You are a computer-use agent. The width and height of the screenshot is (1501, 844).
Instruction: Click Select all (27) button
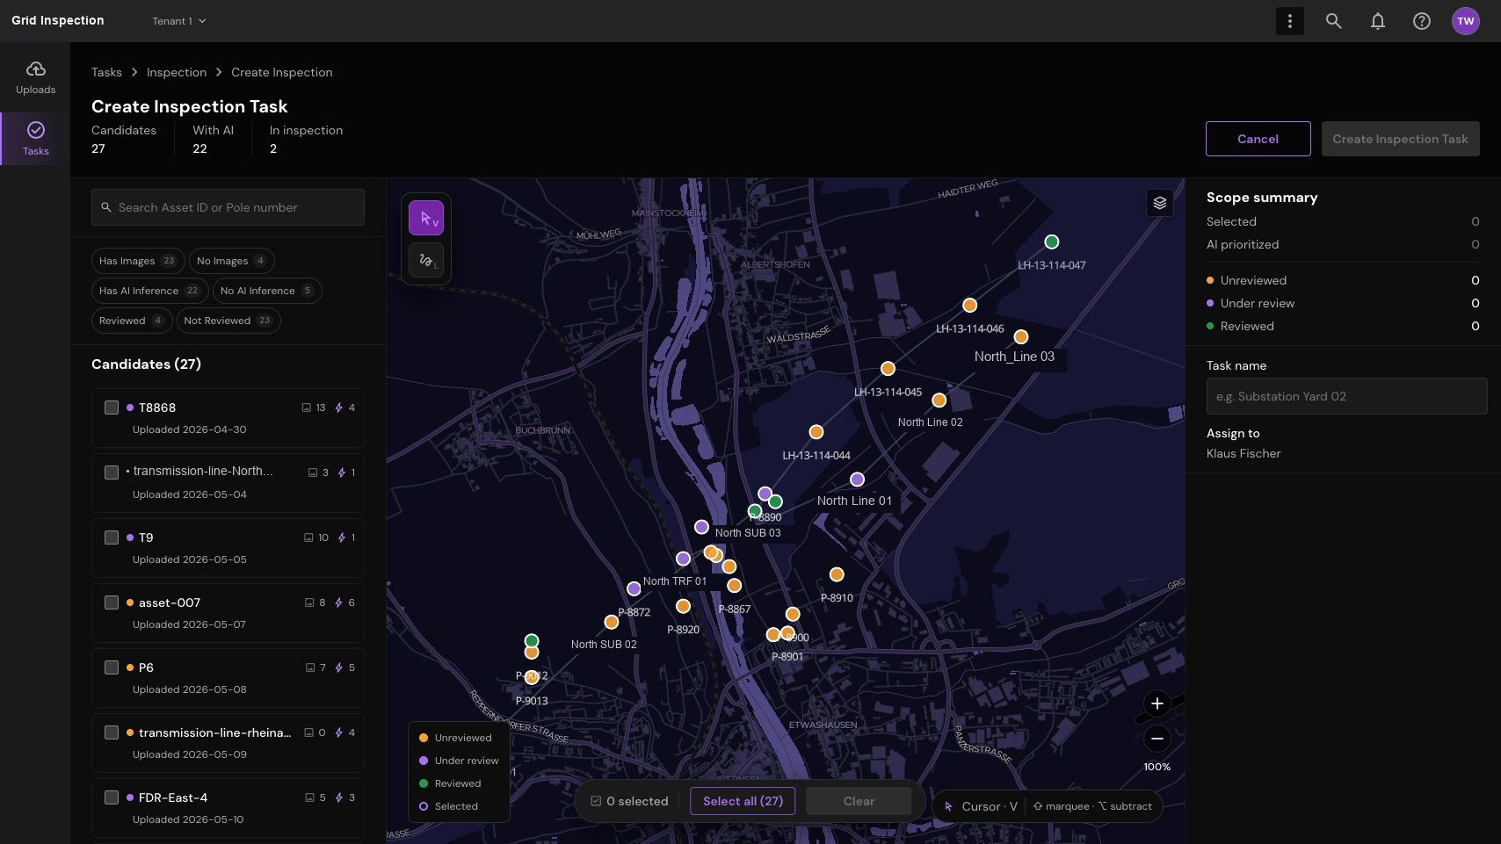point(743,801)
